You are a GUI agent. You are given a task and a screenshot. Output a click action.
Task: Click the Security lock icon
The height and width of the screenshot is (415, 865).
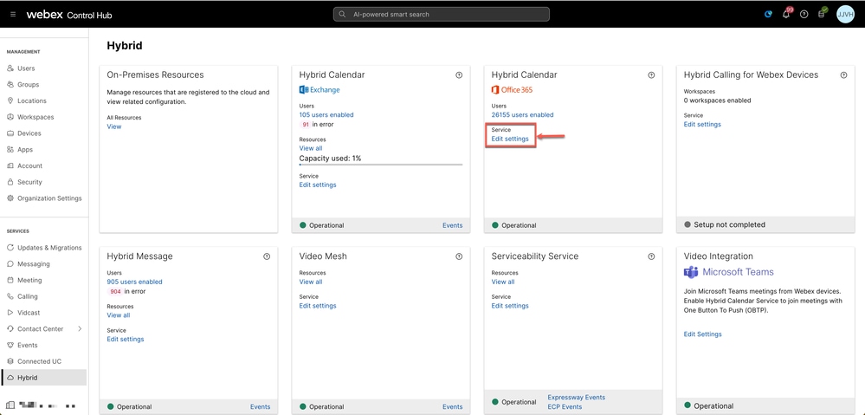click(10, 182)
